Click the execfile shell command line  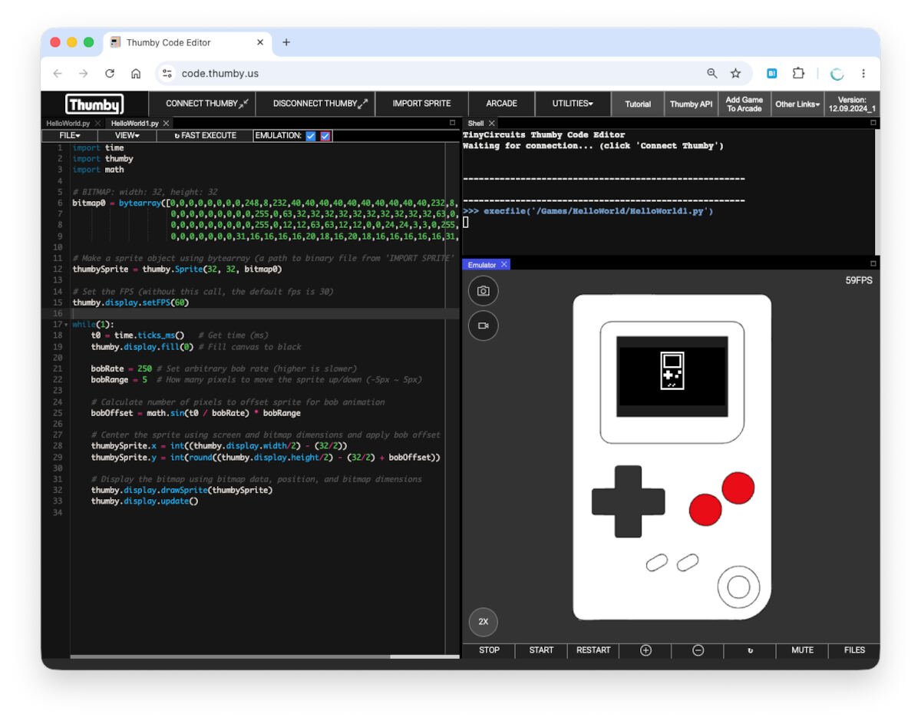pyautogui.click(x=587, y=211)
